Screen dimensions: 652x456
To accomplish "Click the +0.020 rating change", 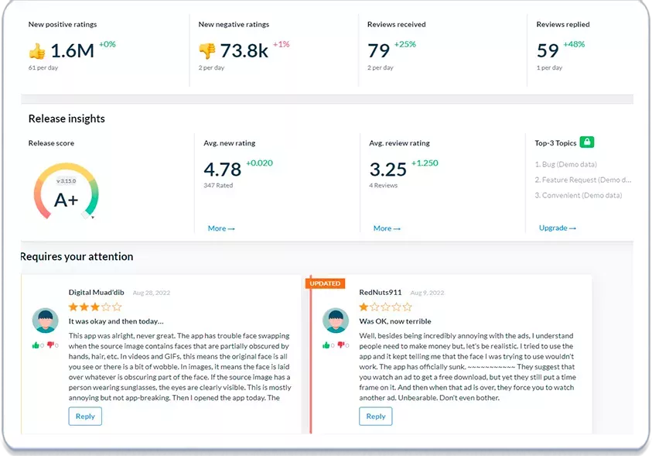I will [259, 163].
